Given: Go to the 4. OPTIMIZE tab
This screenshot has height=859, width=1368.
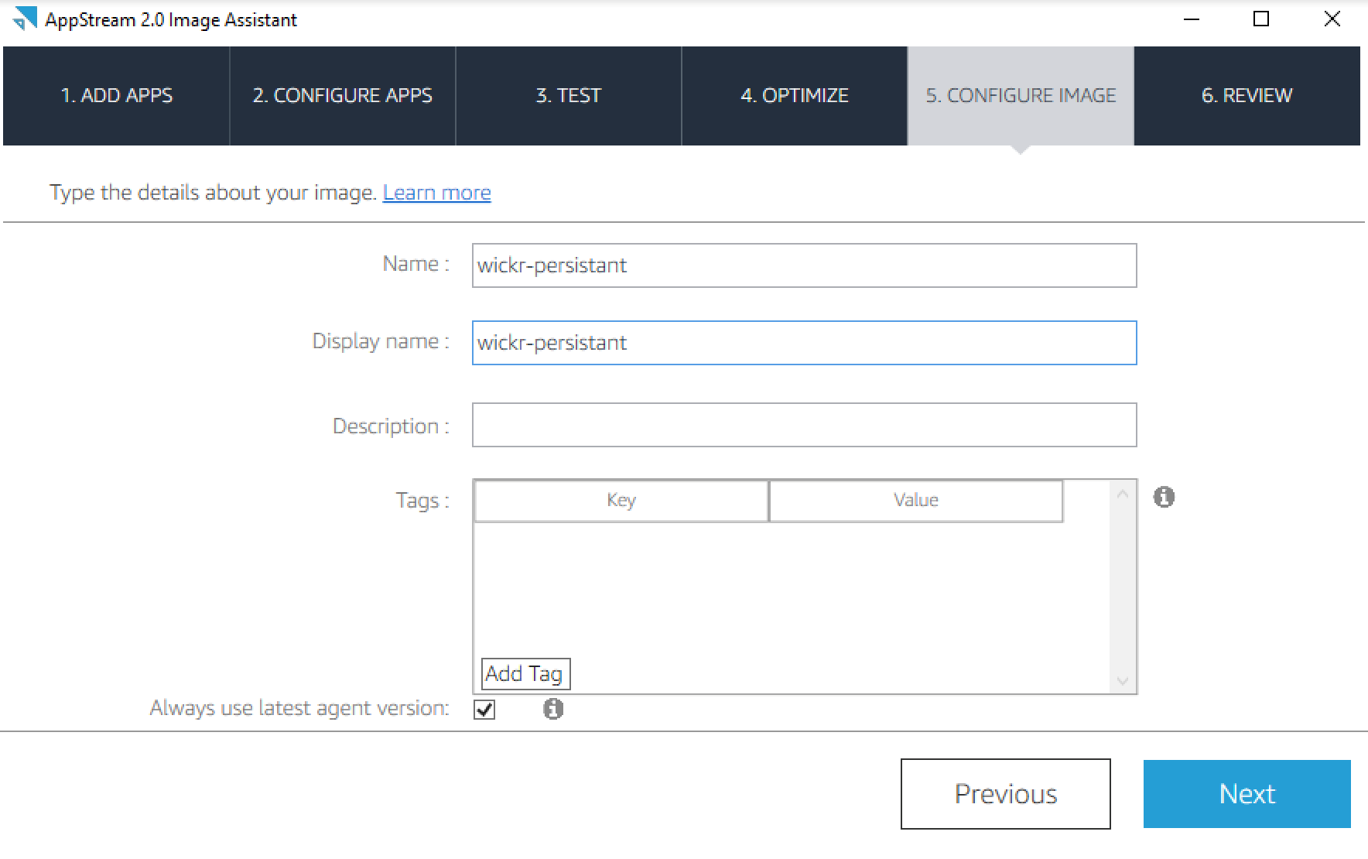Looking at the screenshot, I should (795, 95).
